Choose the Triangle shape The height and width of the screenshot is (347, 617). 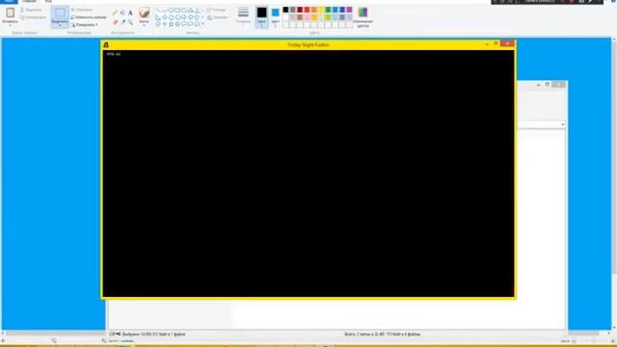tap(197, 10)
